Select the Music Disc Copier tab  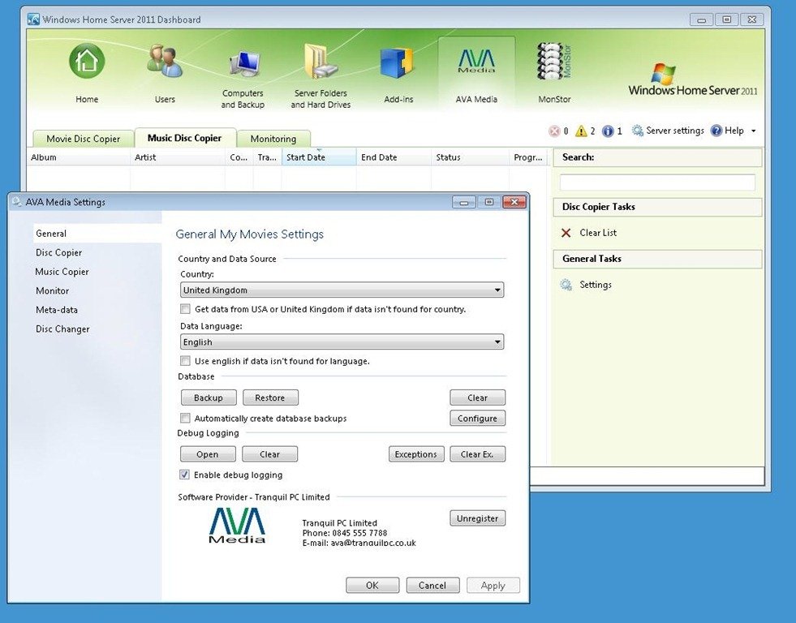(185, 138)
